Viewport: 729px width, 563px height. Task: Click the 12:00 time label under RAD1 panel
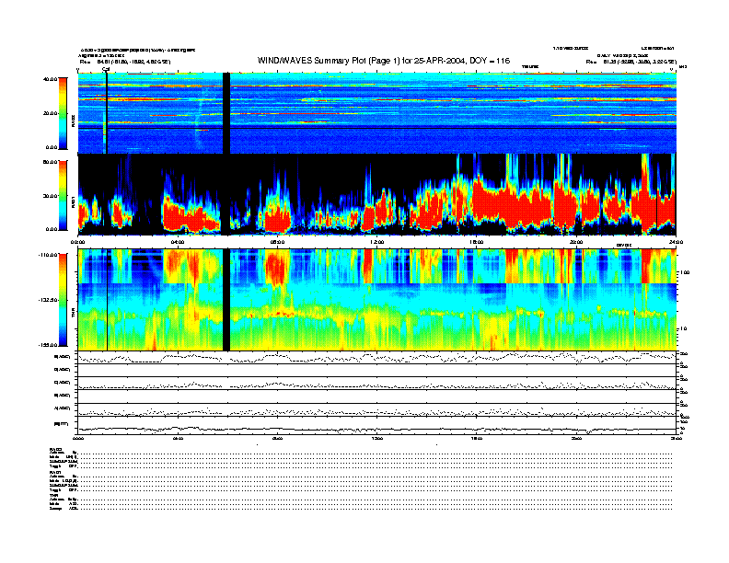point(376,242)
